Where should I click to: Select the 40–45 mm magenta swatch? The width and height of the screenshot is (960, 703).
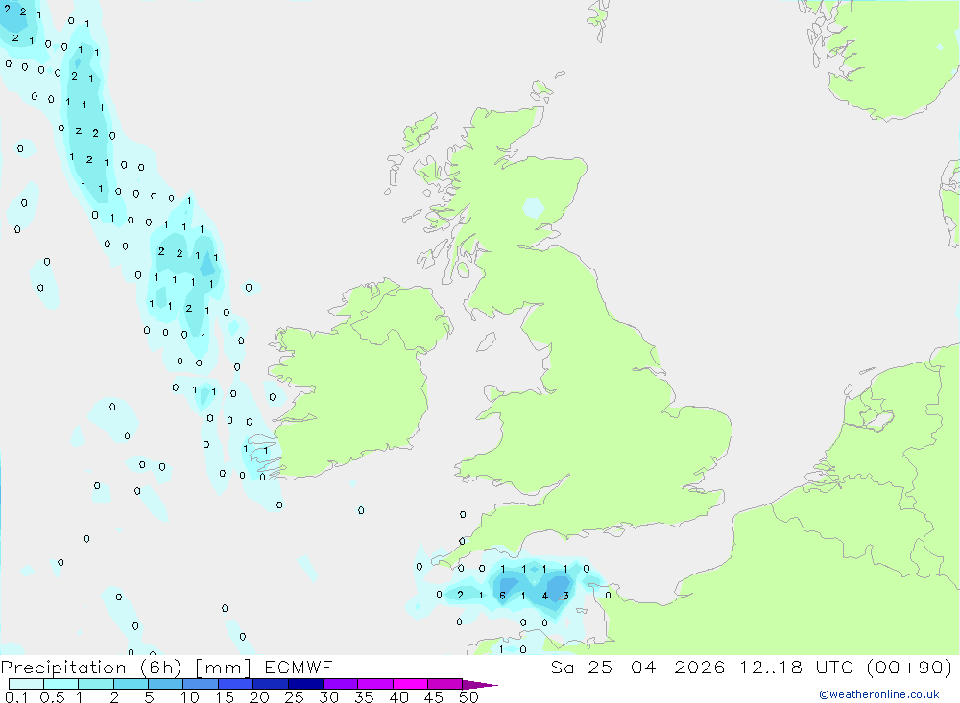point(410,684)
